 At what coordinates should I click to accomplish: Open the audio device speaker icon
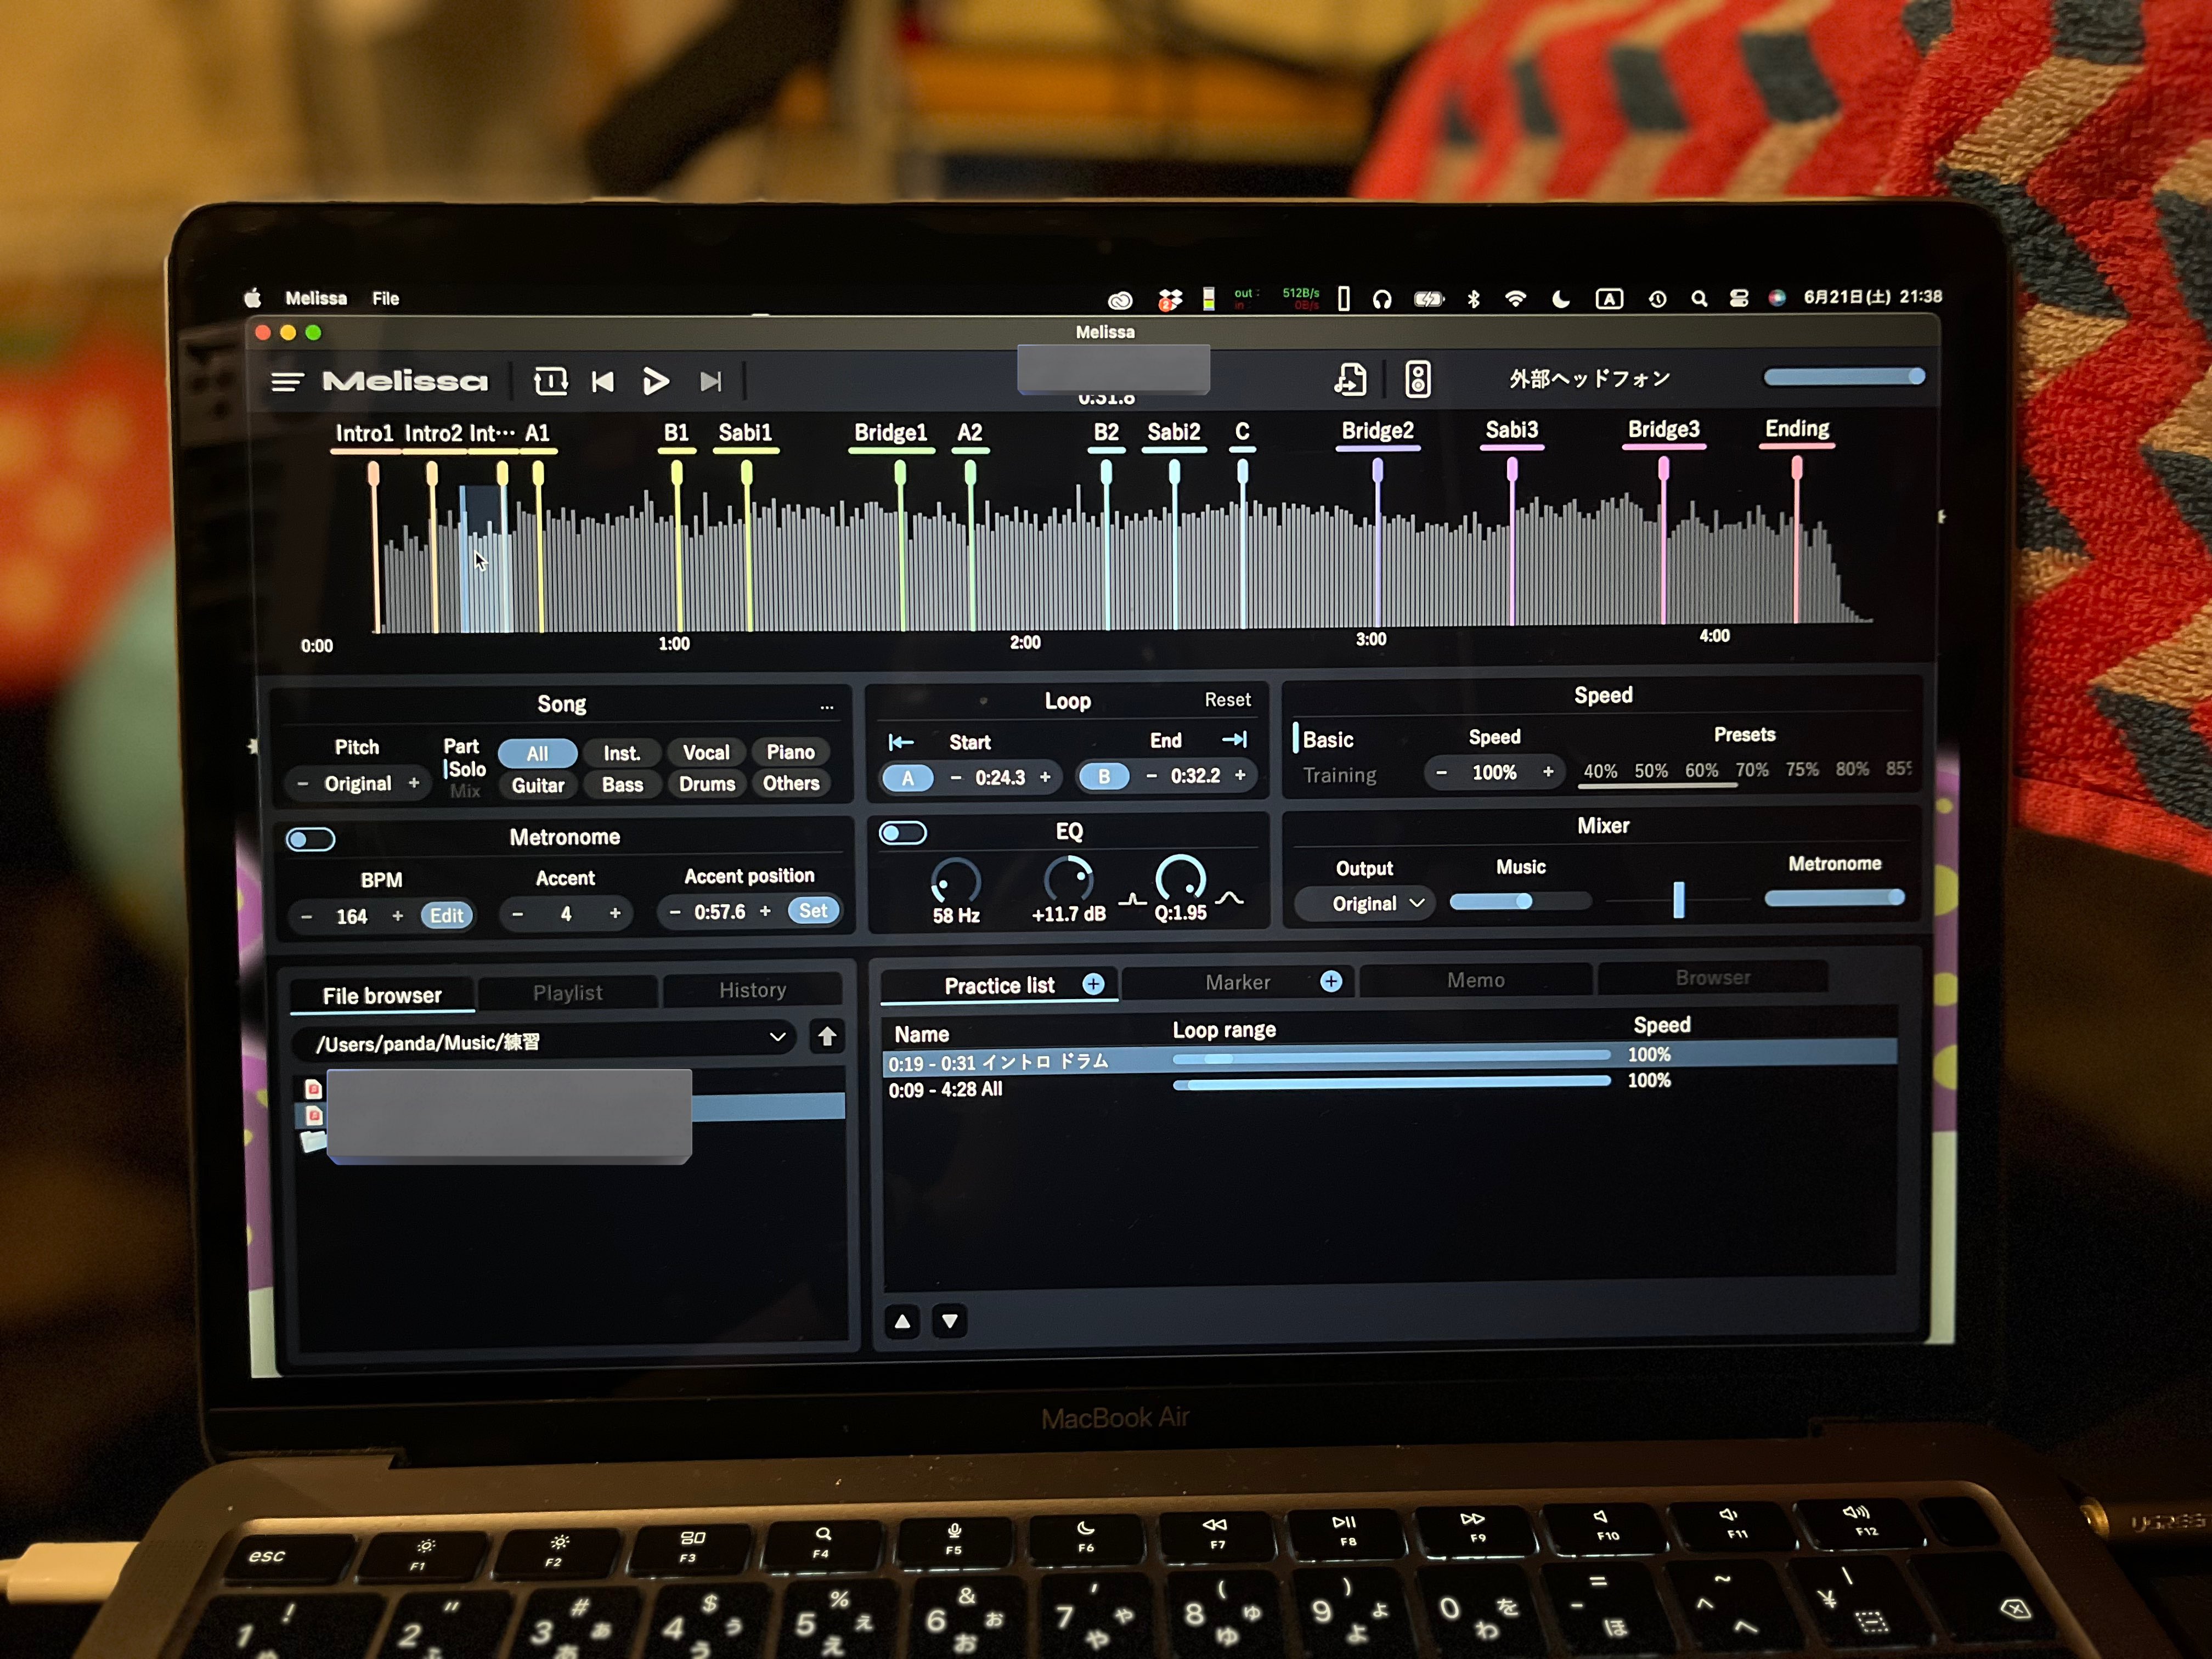click(1417, 379)
